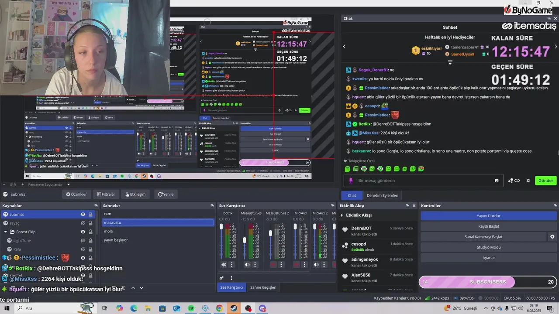Move source down with the down arrow
The image size is (559, 314).
[x=141, y=288]
